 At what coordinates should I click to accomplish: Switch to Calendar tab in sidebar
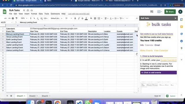[149, 45]
